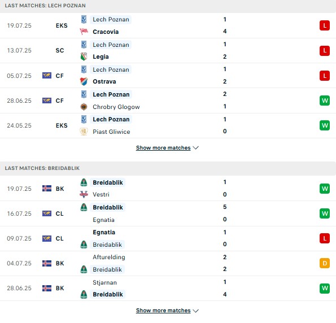Screen dimensions: 336x323
Task: Click the Chrobry Glogow club badge
Action: tap(84, 107)
